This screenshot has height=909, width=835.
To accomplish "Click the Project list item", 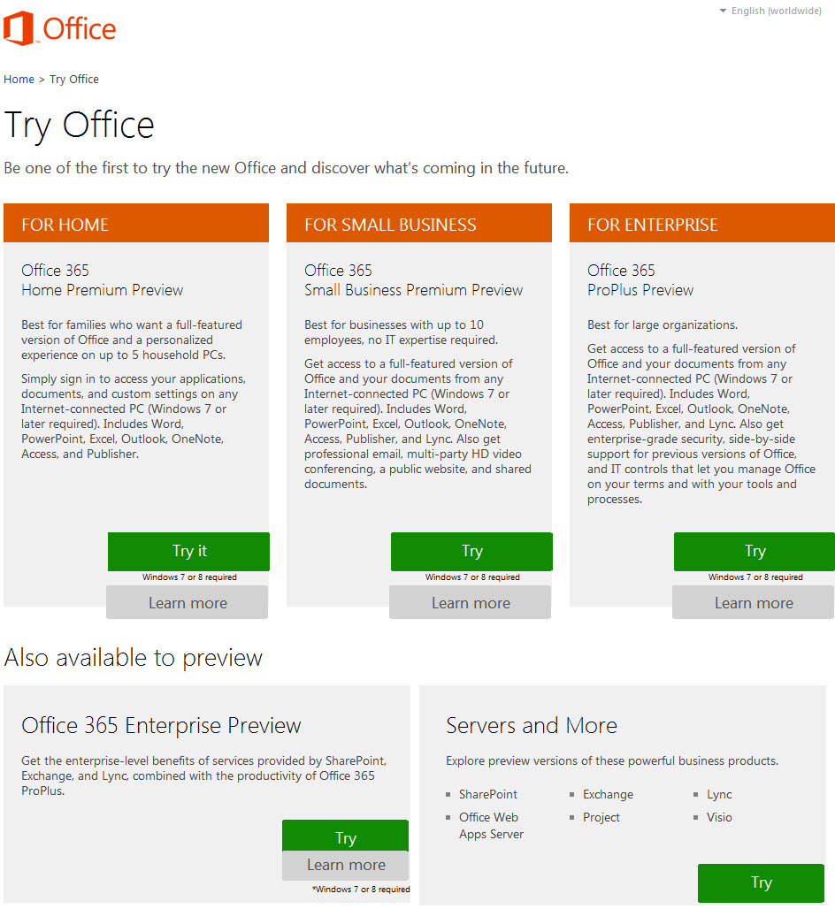I will [601, 817].
